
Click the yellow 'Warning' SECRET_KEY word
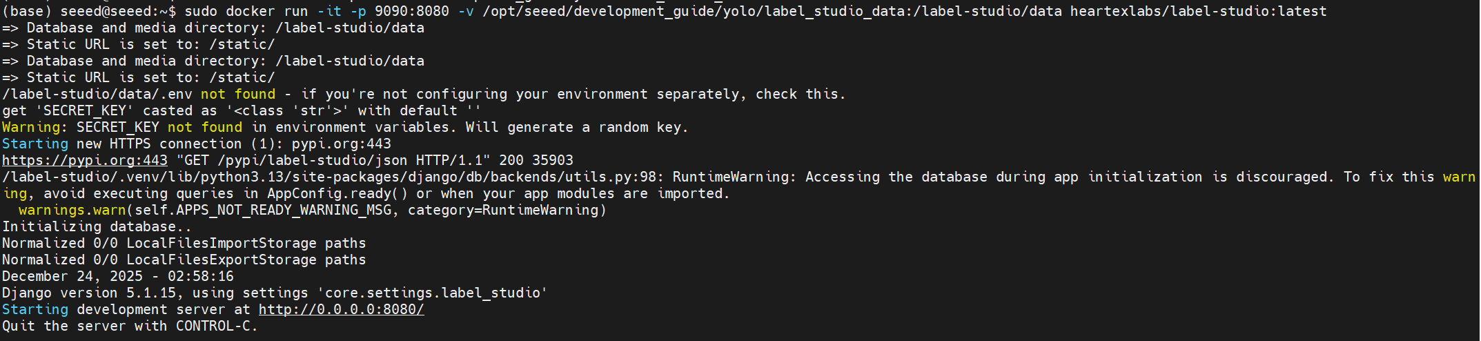(32, 128)
